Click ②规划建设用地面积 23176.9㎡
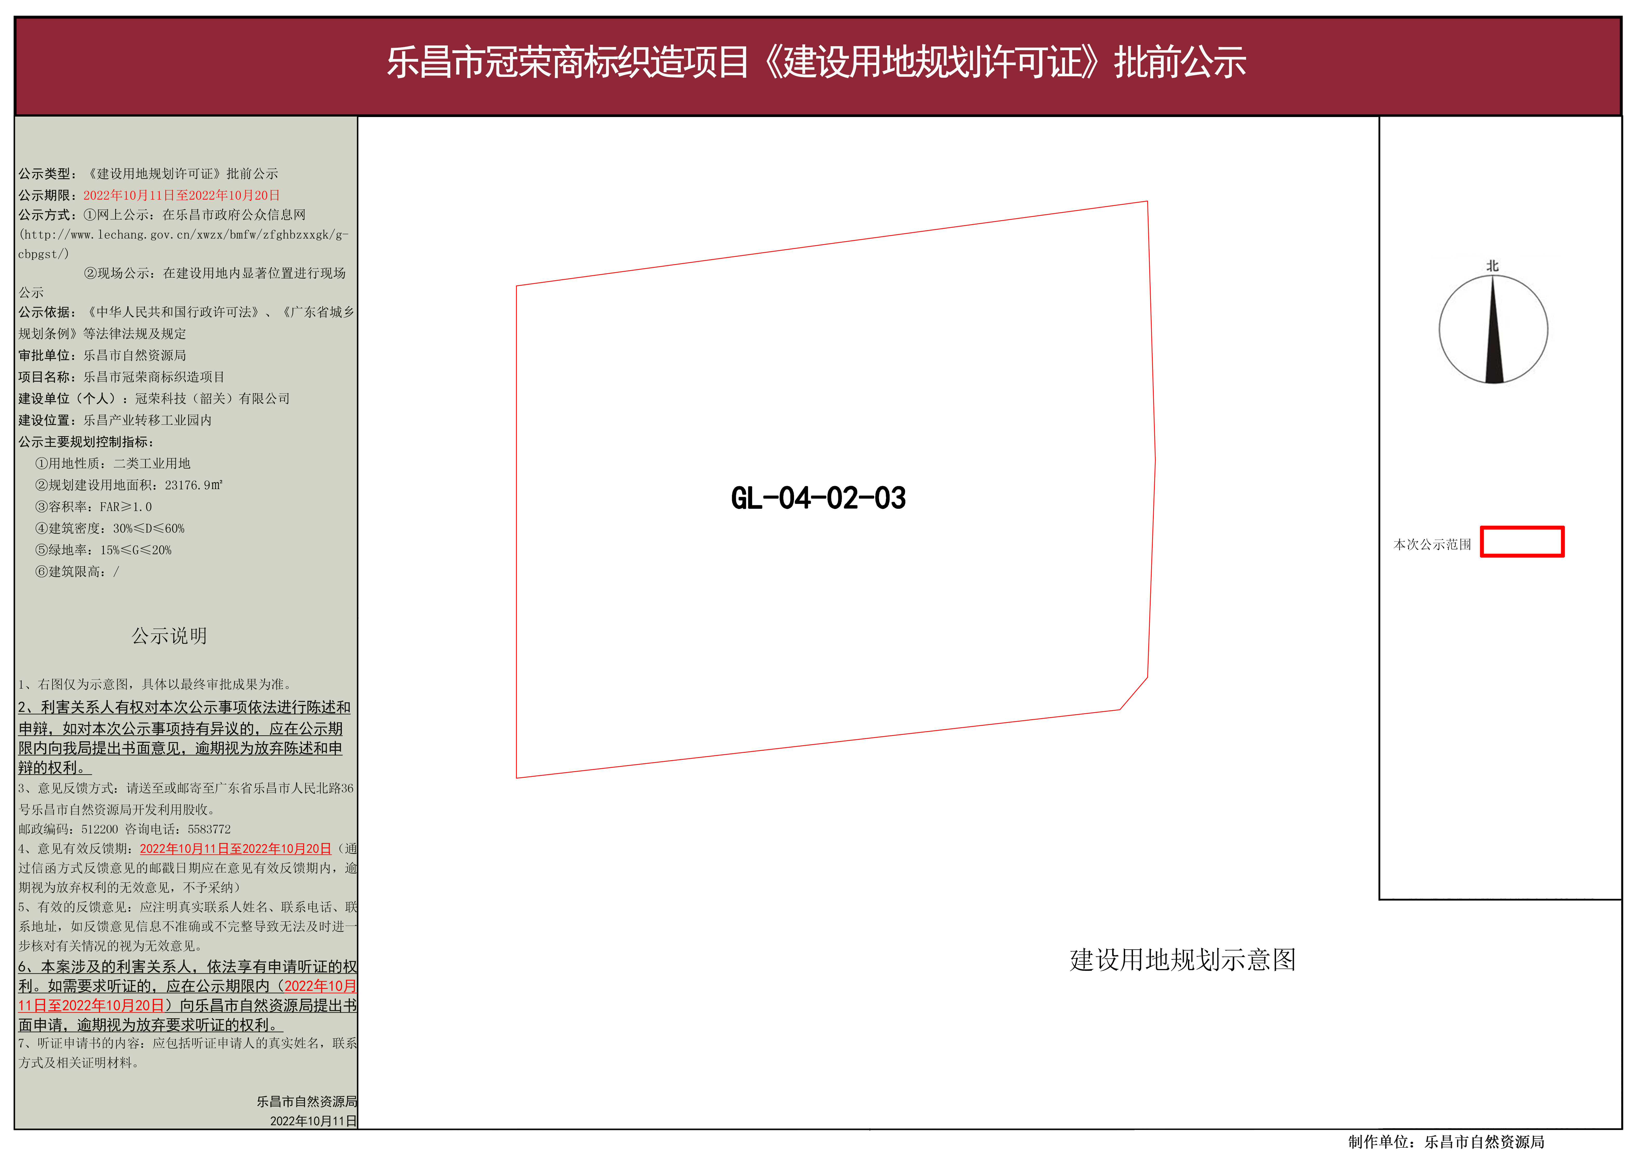 click(128, 485)
